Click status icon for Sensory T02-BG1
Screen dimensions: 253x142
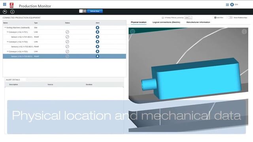(x=67, y=47)
